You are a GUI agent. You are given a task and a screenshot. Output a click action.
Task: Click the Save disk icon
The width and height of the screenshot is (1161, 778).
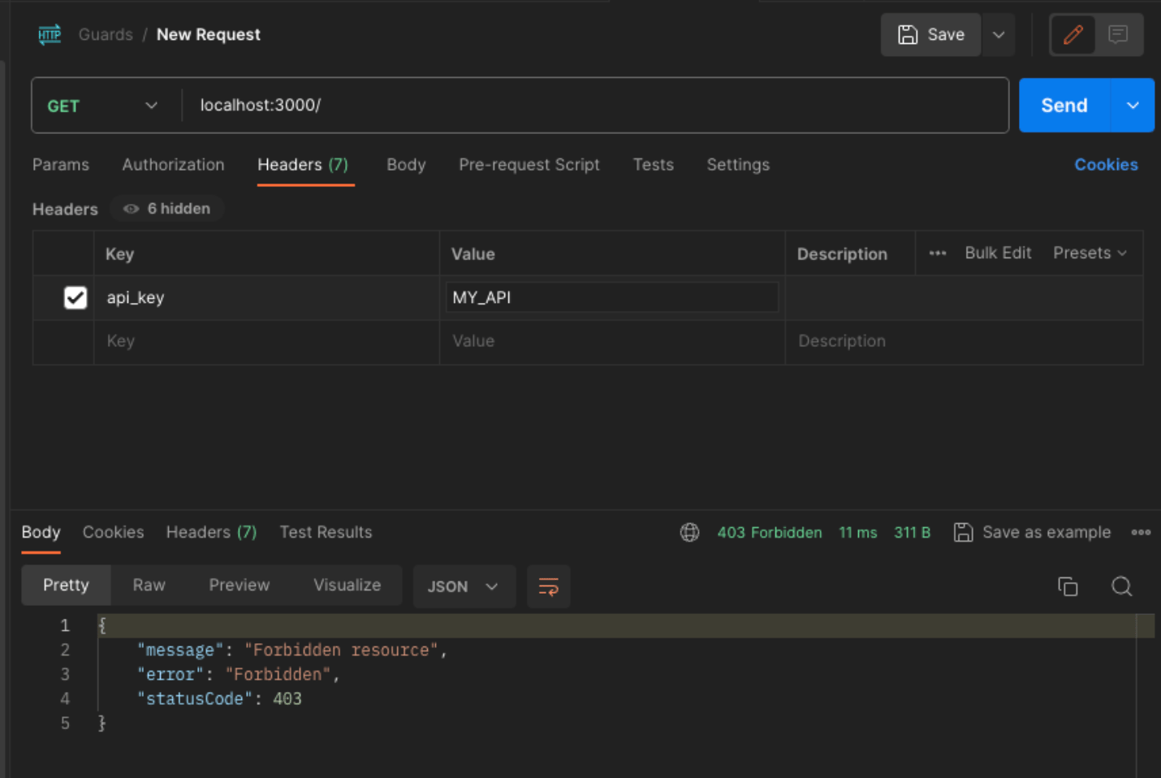tap(908, 35)
